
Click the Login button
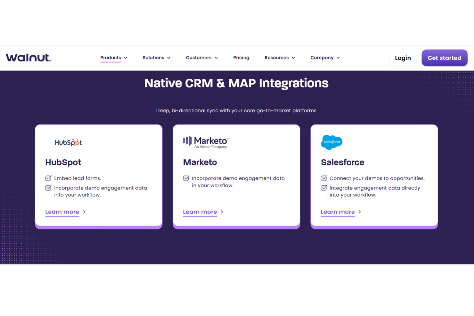point(403,58)
